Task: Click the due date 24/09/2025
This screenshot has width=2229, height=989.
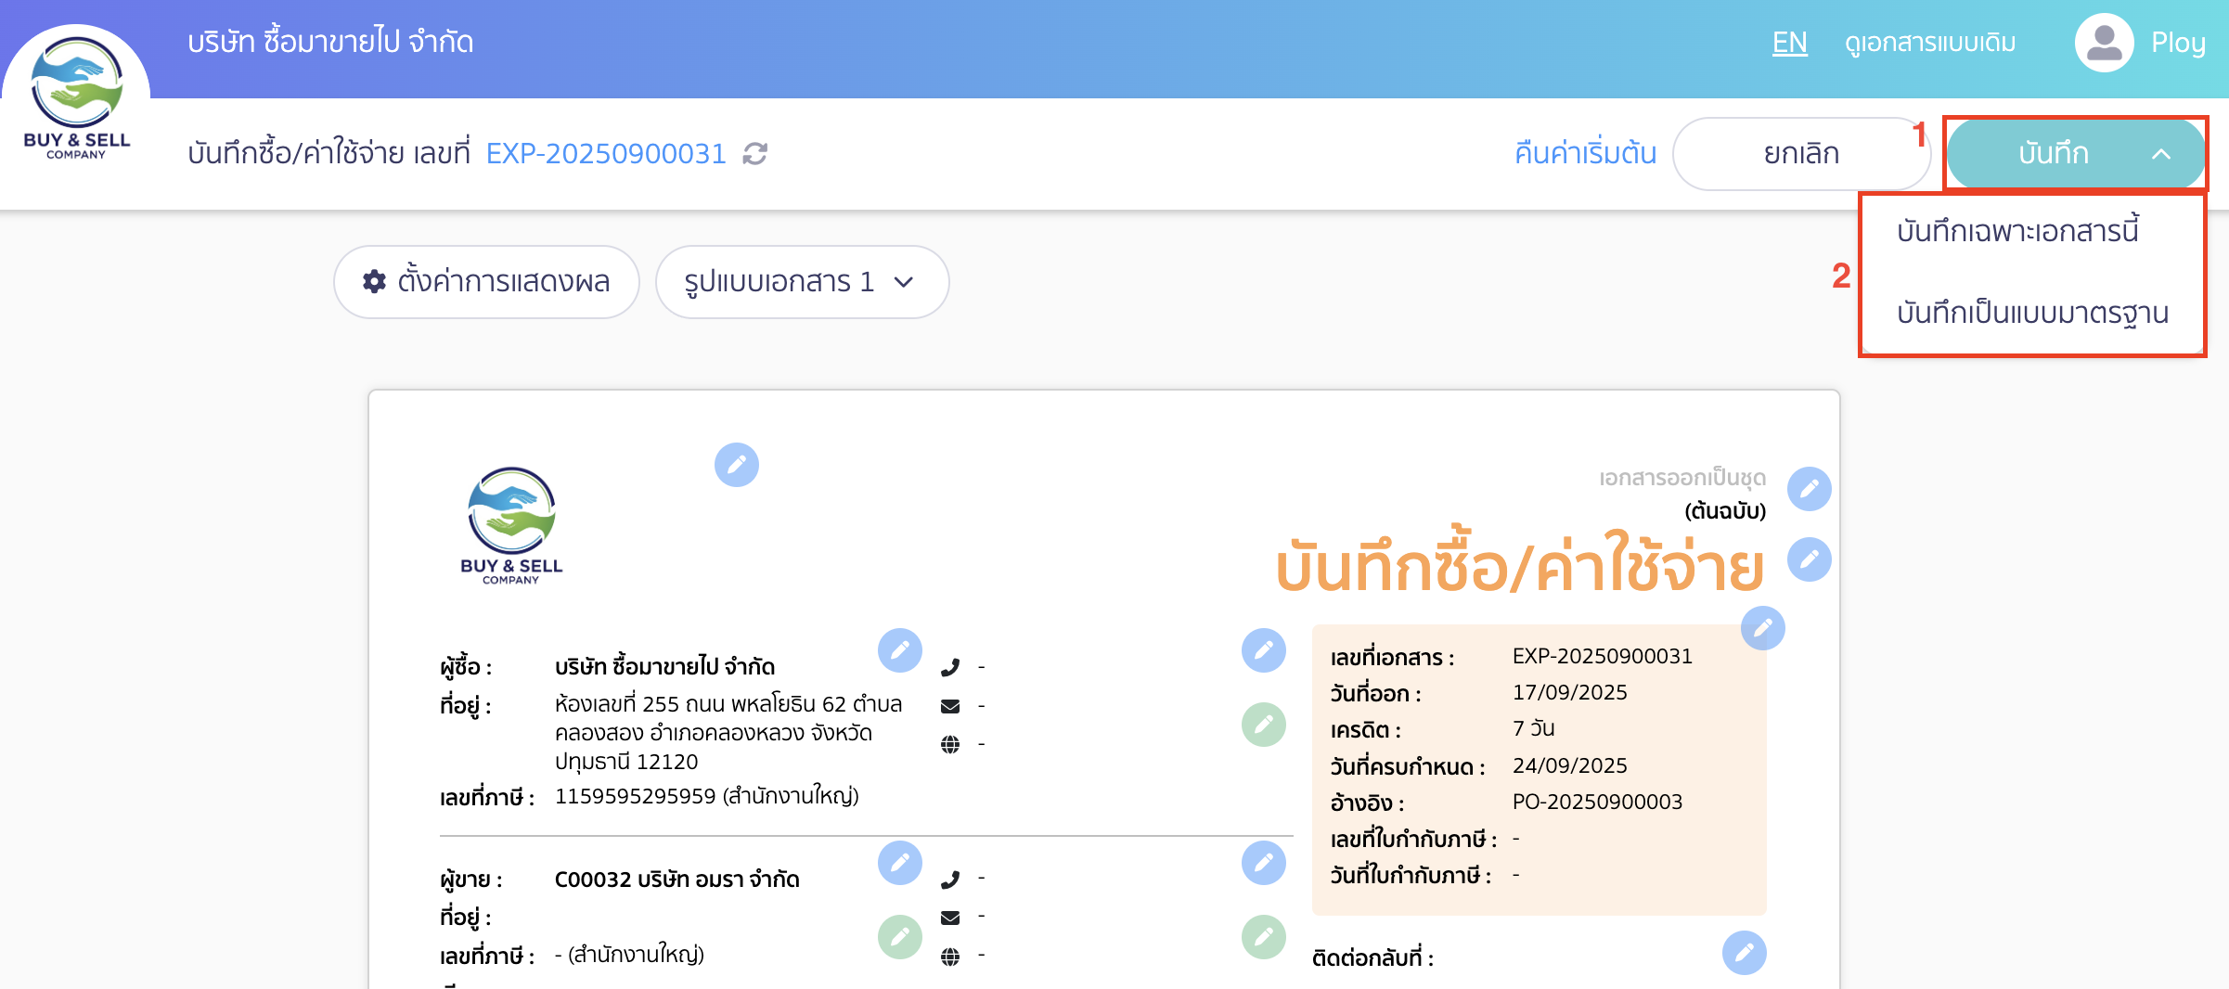Action: [1570, 765]
